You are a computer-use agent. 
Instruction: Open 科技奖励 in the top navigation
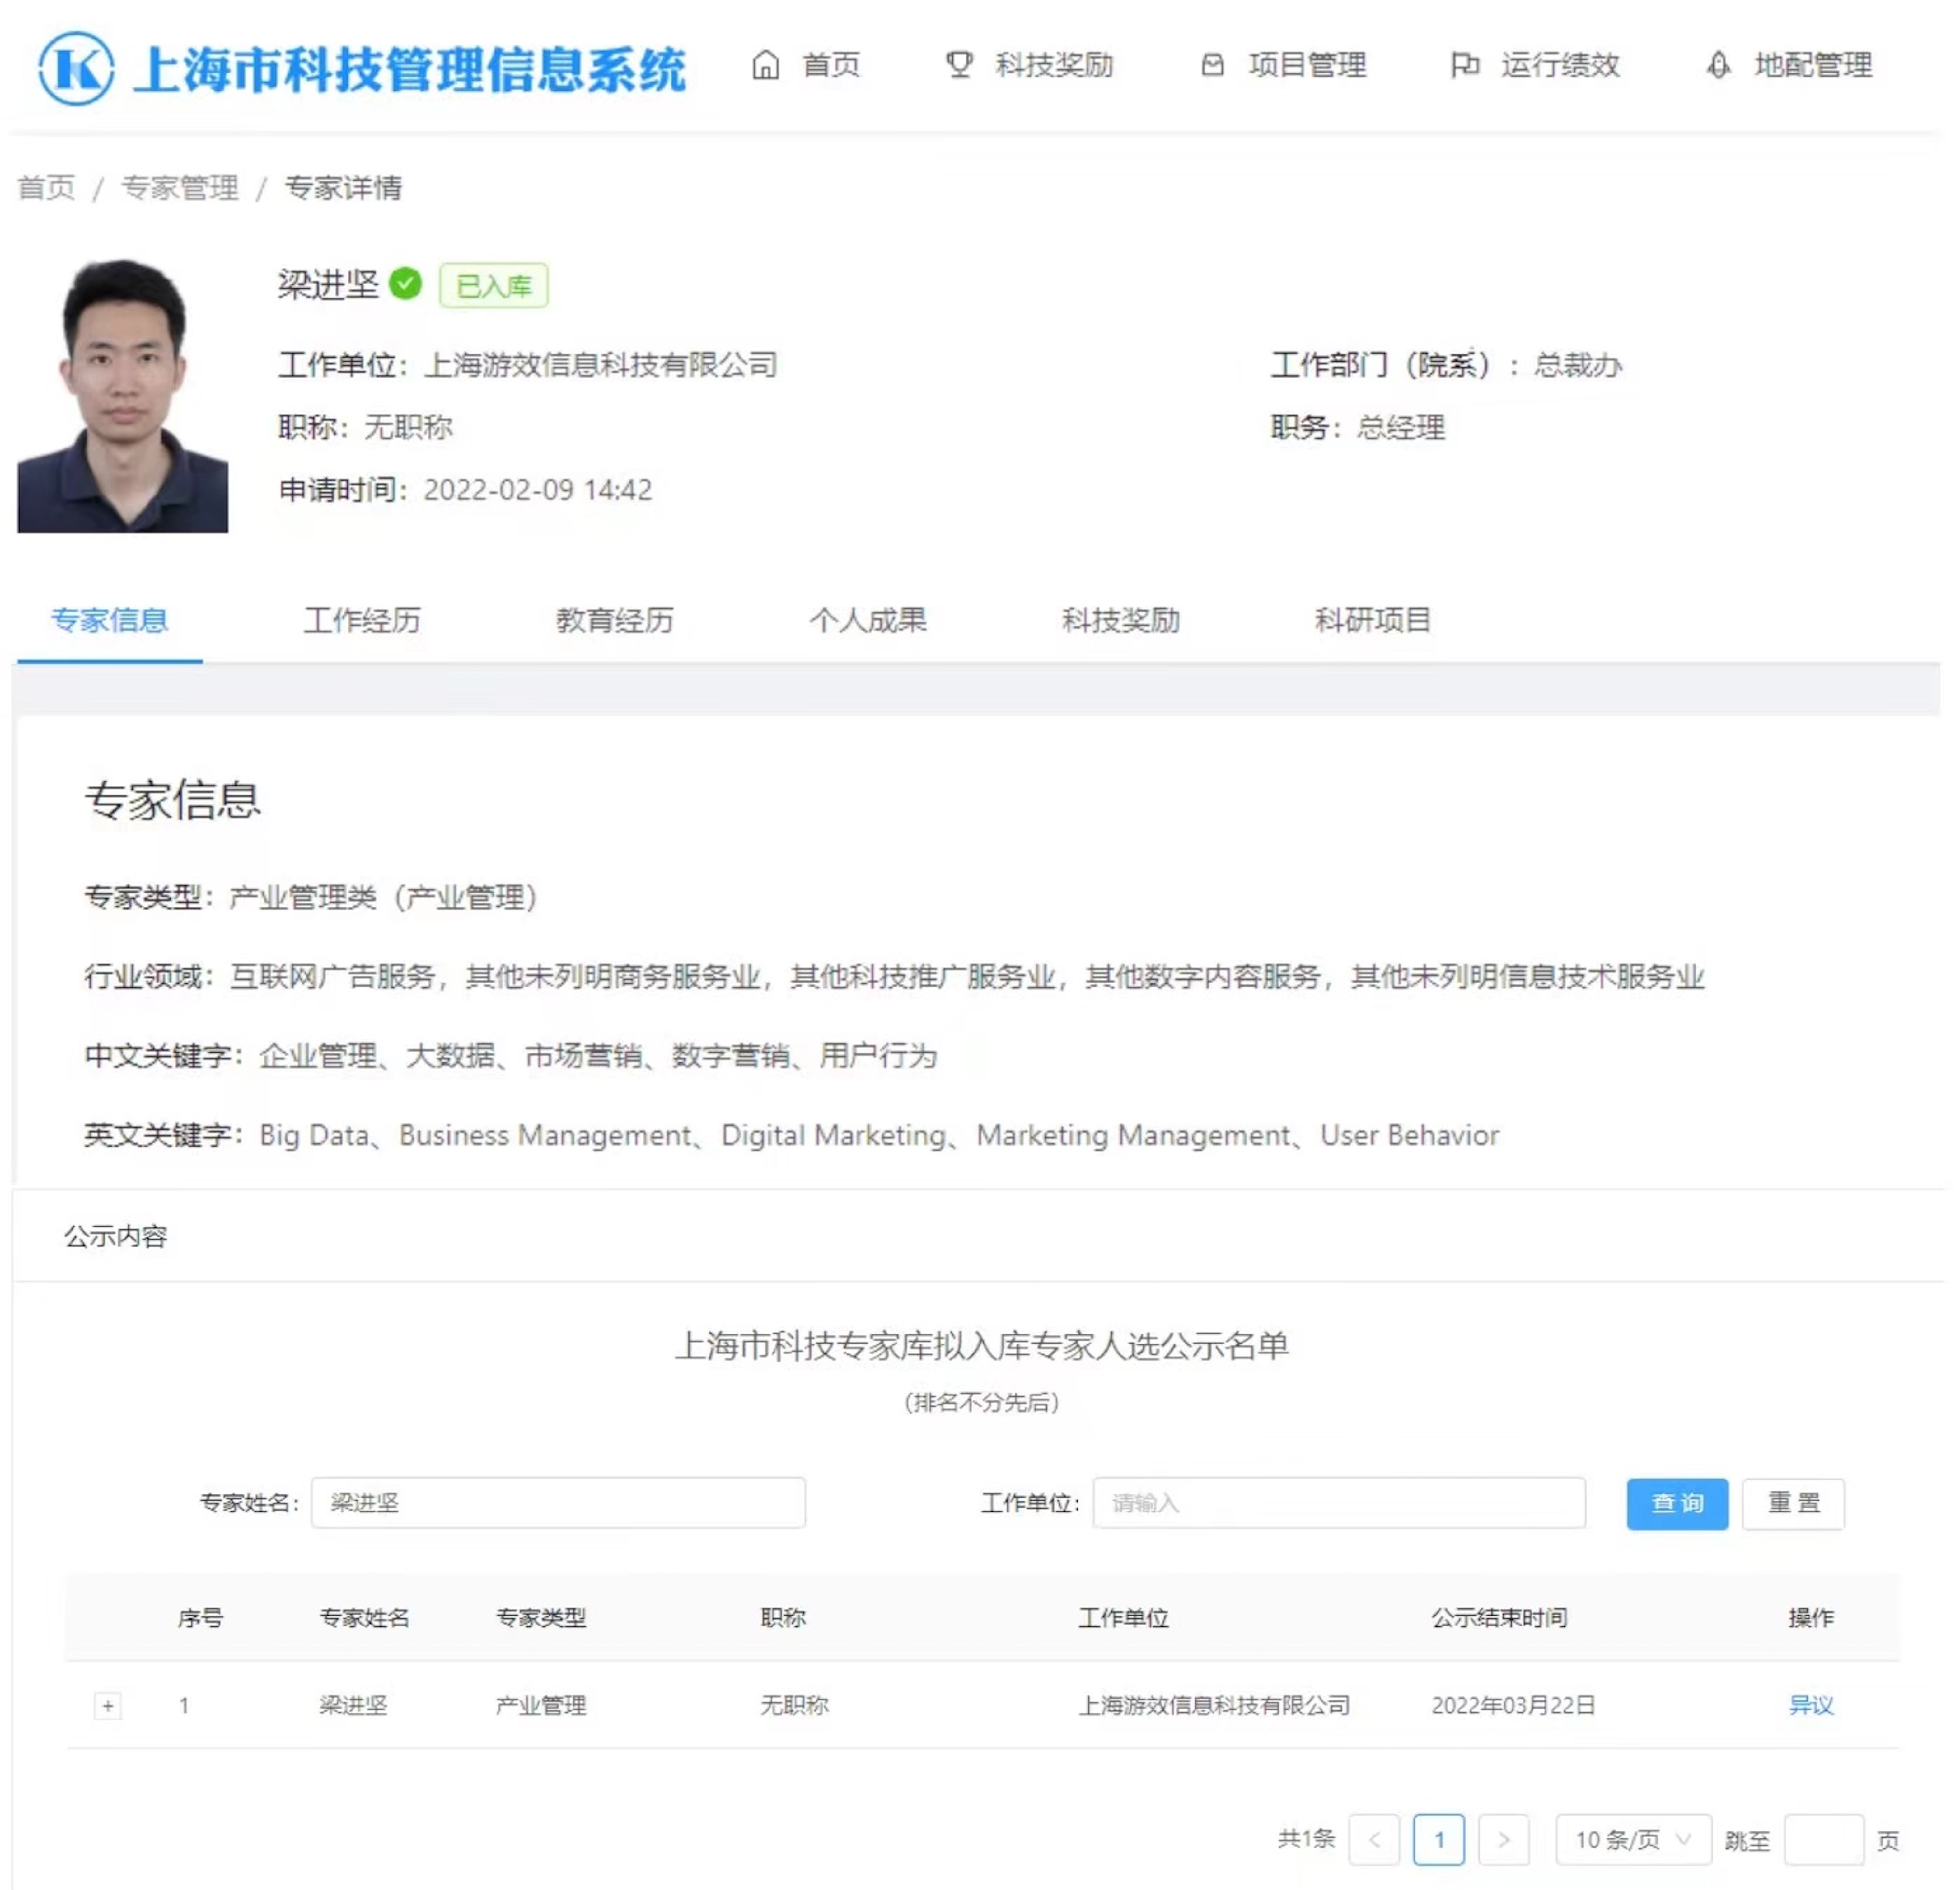(x=1054, y=66)
